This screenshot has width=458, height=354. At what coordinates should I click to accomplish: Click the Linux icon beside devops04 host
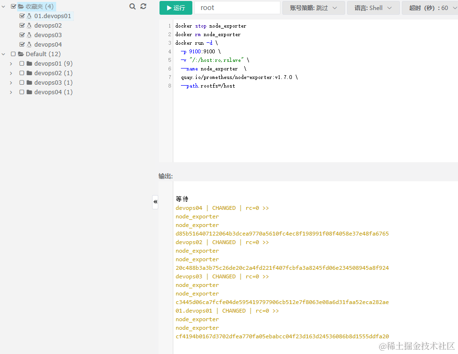pos(29,45)
